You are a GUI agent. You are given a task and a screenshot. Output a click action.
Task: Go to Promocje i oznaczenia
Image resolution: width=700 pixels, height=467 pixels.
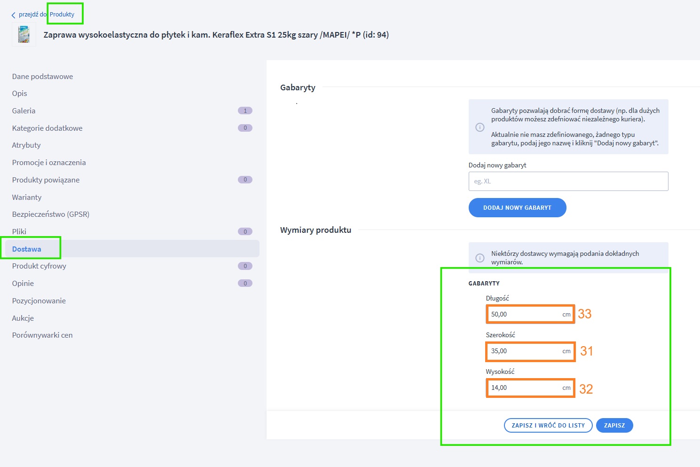tap(49, 162)
